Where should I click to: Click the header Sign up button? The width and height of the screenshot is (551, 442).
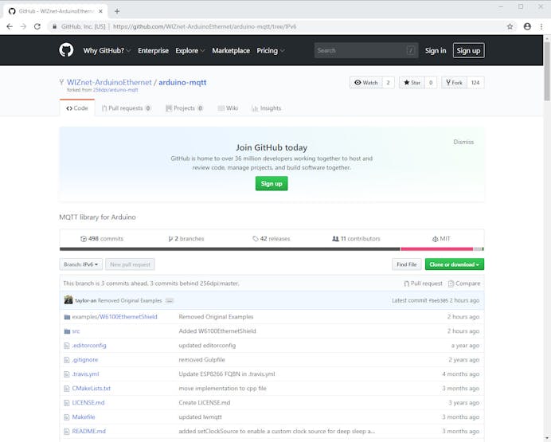point(468,51)
